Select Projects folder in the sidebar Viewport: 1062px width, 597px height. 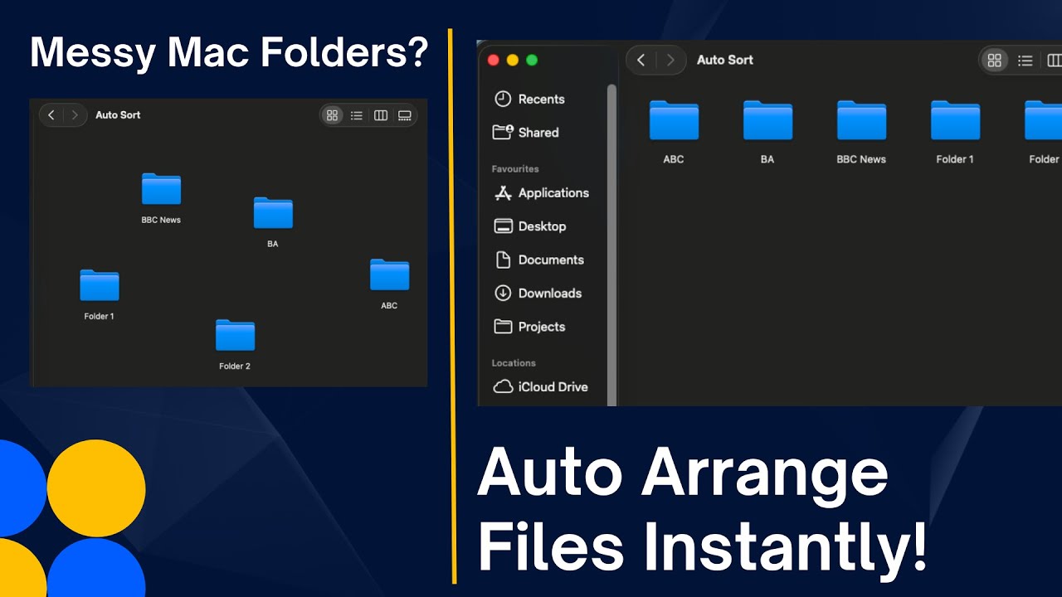(x=529, y=327)
